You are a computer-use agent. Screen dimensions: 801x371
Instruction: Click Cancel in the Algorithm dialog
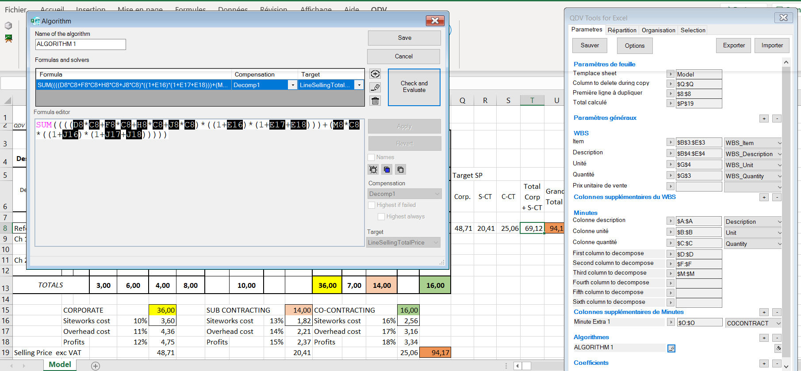pos(403,57)
